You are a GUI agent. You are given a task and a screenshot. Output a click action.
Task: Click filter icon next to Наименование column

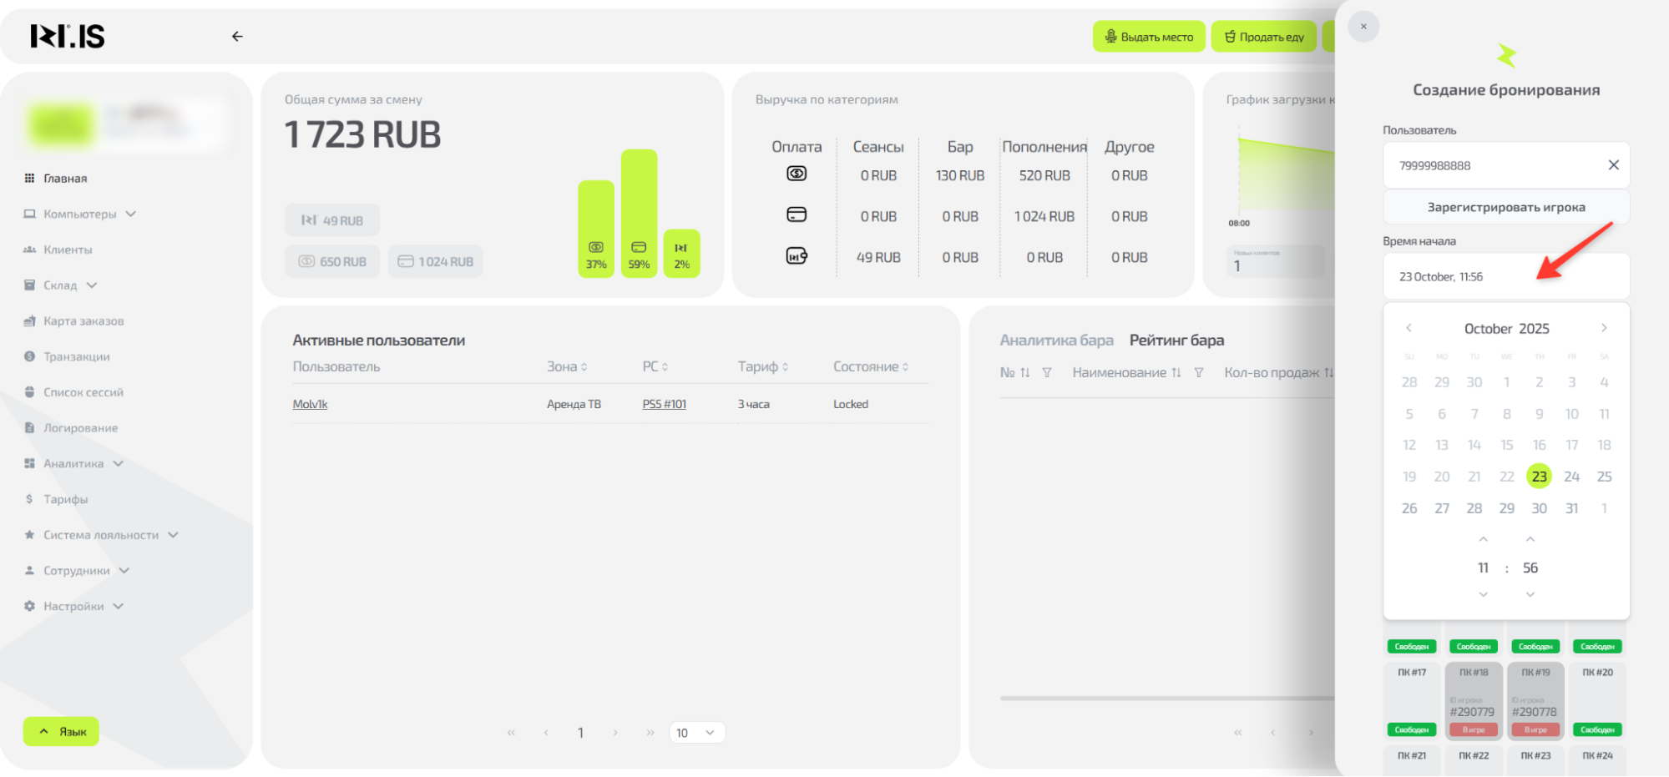(x=1198, y=373)
